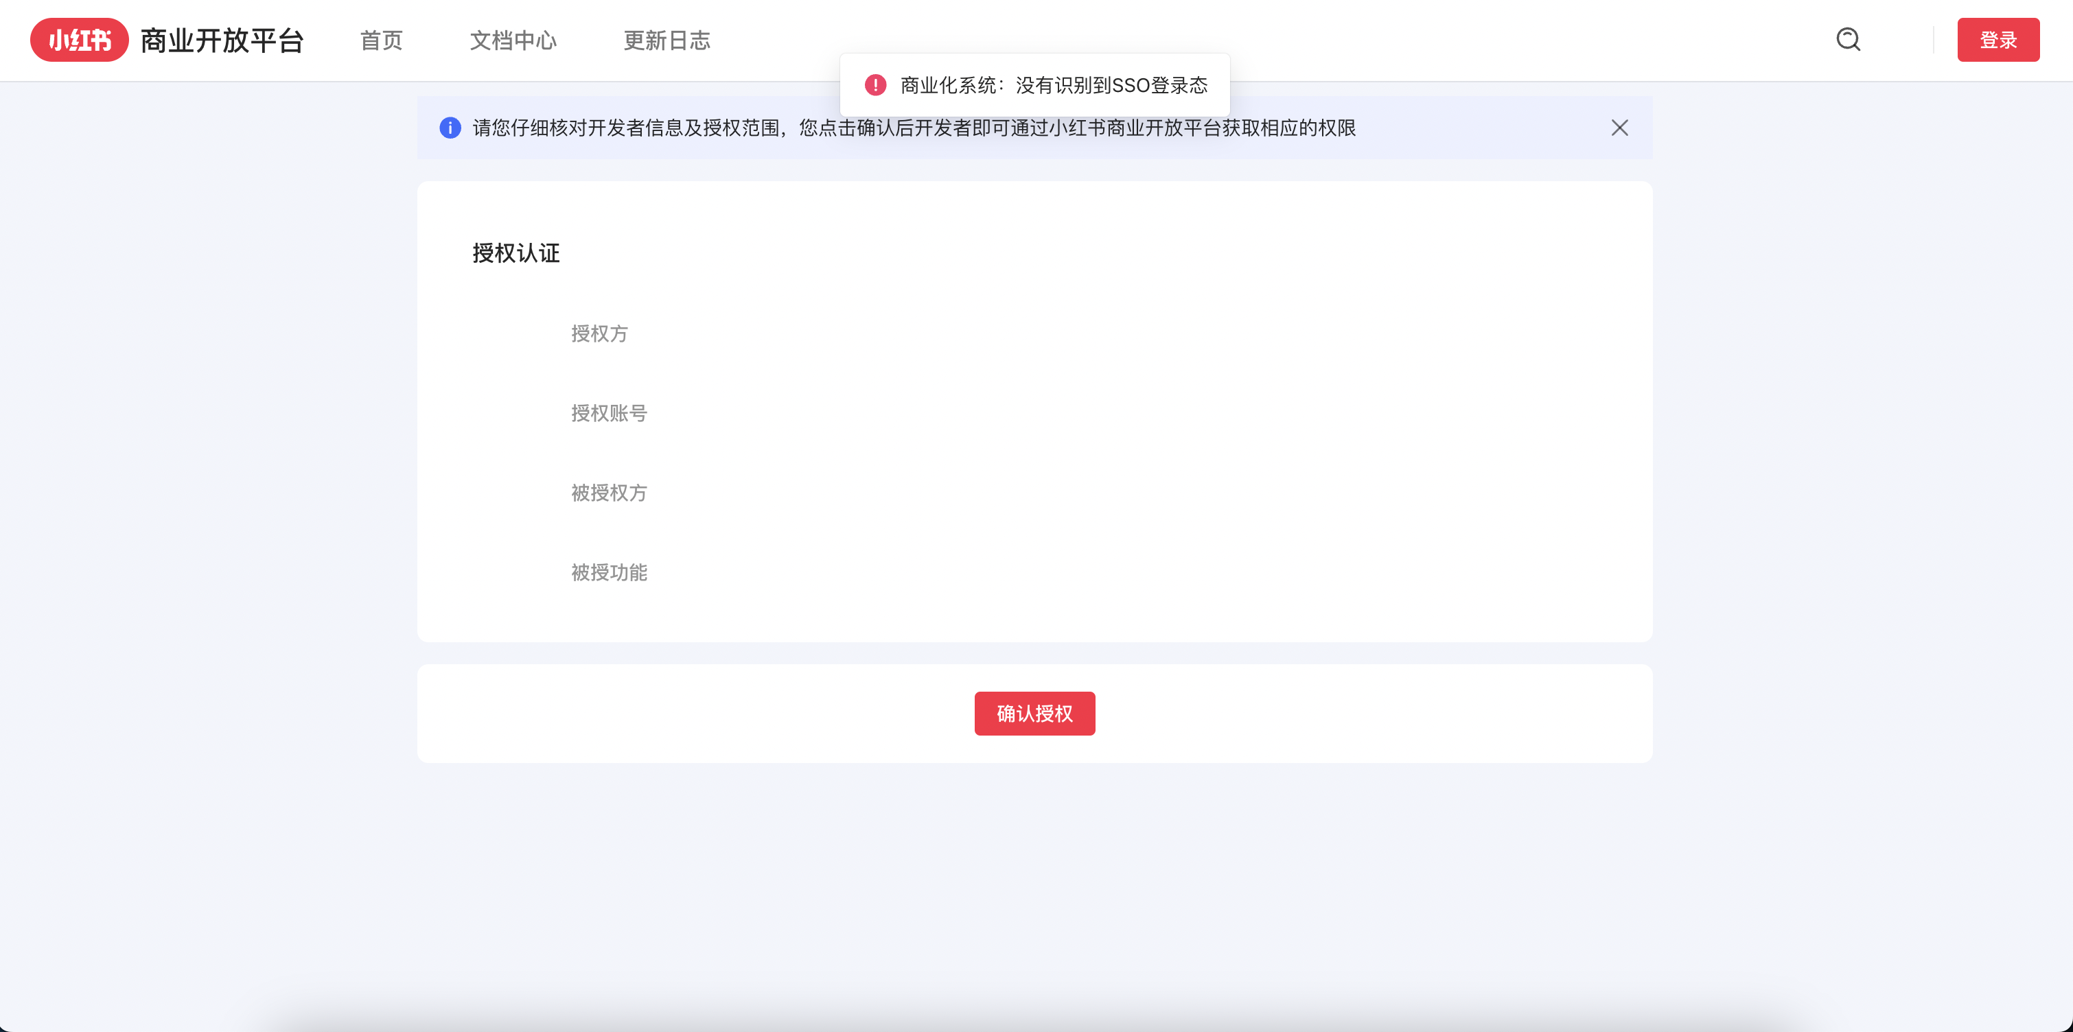Screen dimensions: 2073x1032
Task: Click the SSO login error toast message
Action: tap(1052, 84)
